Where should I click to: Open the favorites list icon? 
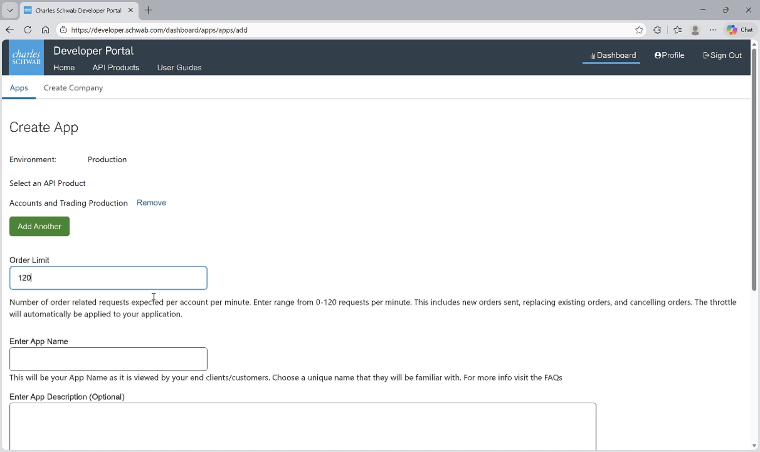coord(677,30)
